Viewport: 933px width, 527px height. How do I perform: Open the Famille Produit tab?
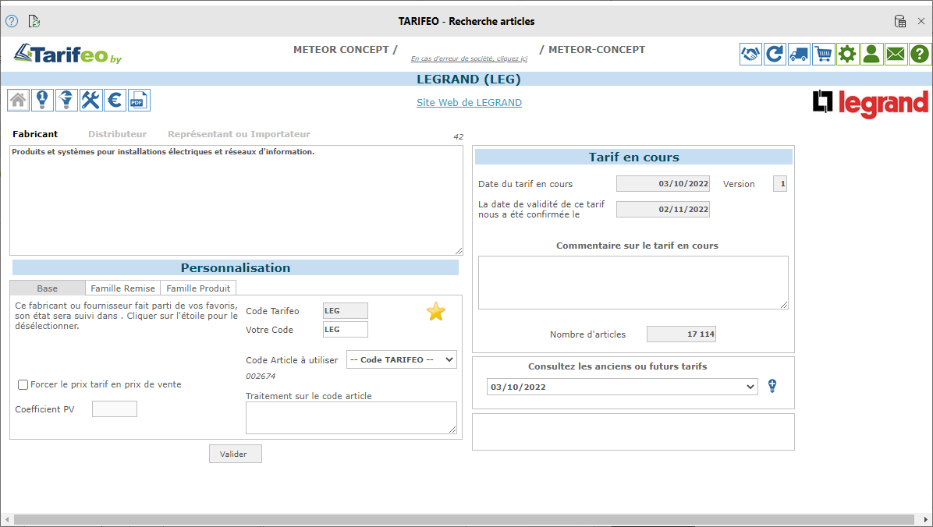[x=198, y=288]
